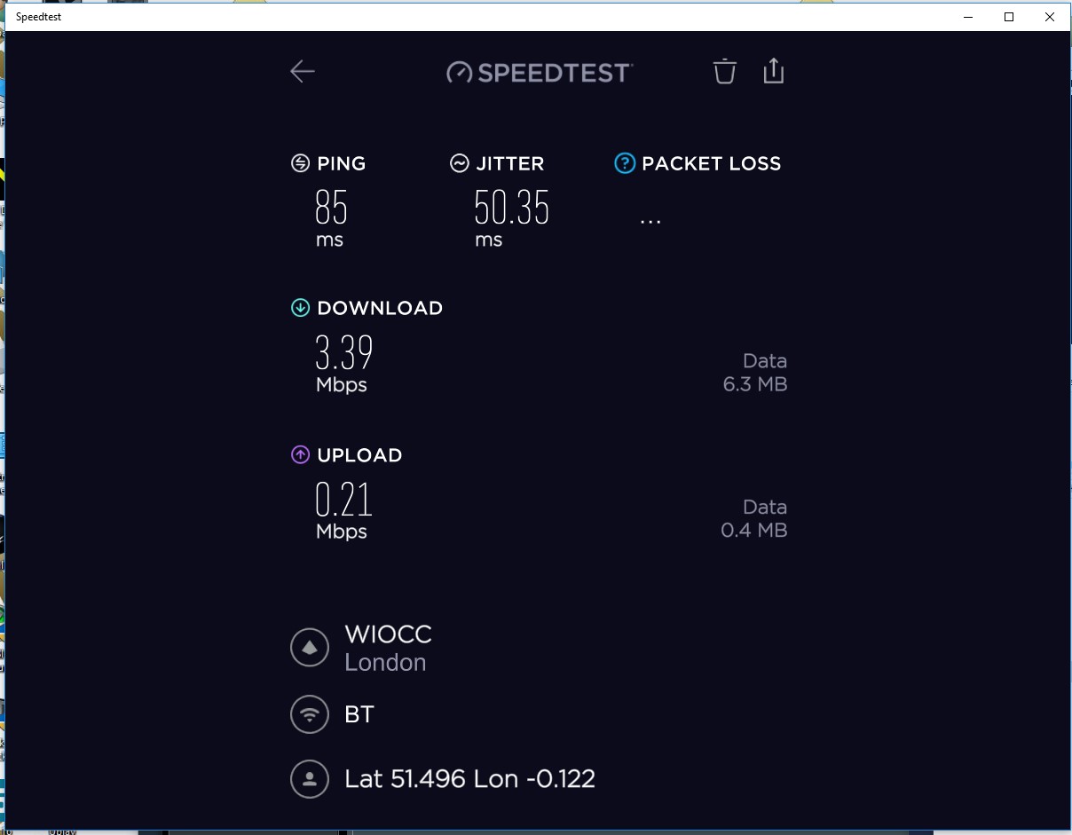
Task: Click the wifi icon next to BT
Action: [x=309, y=714]
